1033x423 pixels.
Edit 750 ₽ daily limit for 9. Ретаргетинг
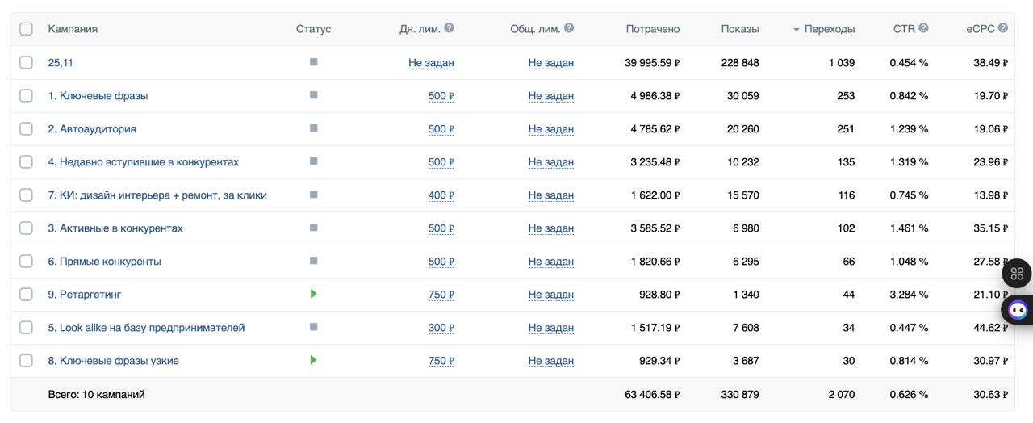(441, 294)
